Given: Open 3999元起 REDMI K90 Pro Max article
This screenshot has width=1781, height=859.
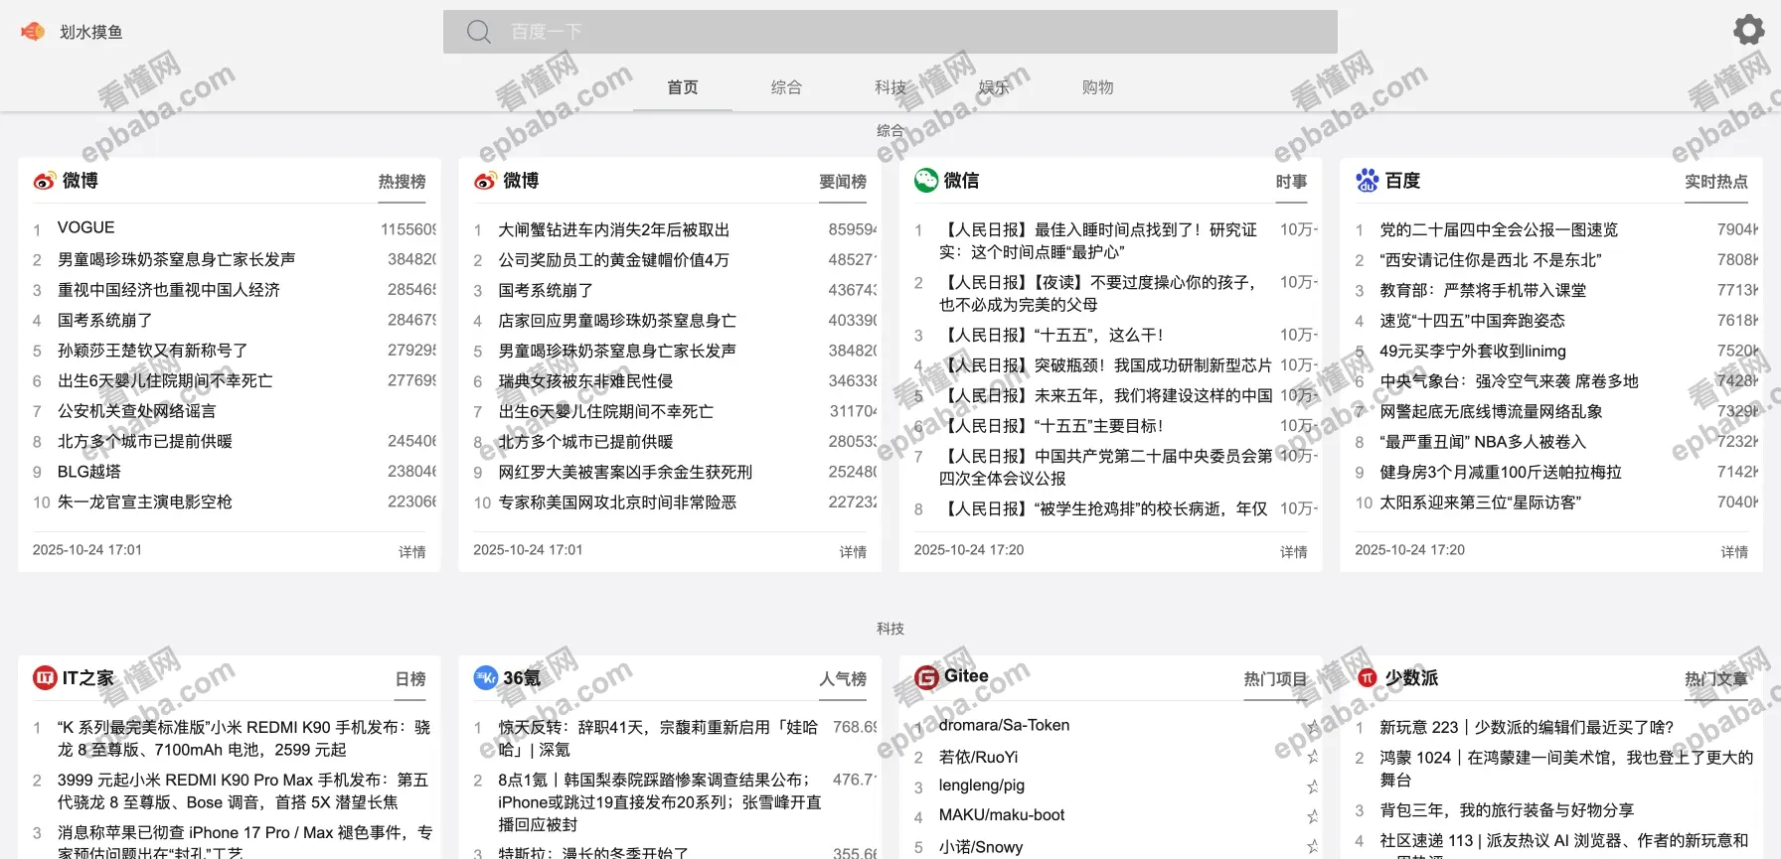Looking at the screenshot, I should tap(243, 791).
